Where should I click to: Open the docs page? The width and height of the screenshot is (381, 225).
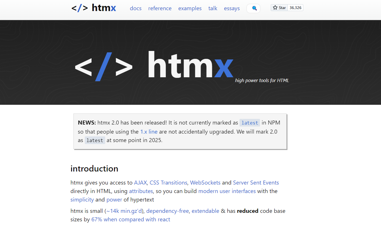click(136, 8)
